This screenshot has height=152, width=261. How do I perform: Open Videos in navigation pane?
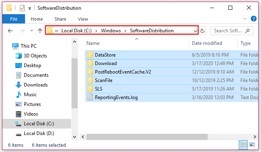27,114
